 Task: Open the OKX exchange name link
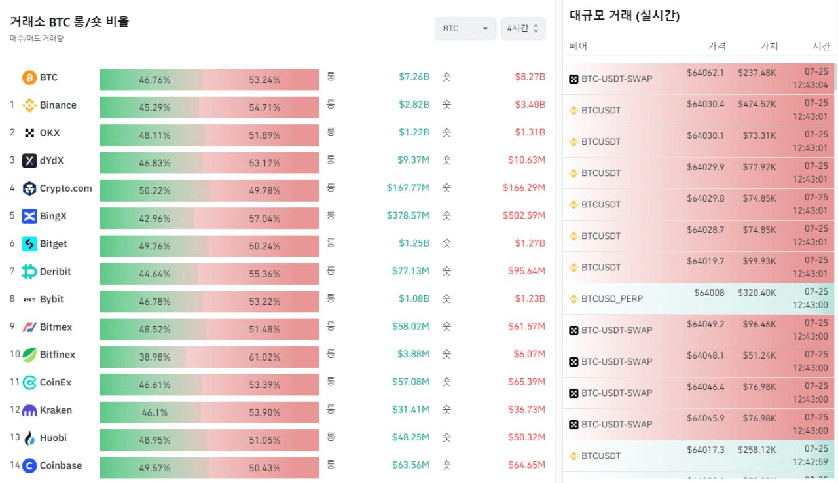50,133
